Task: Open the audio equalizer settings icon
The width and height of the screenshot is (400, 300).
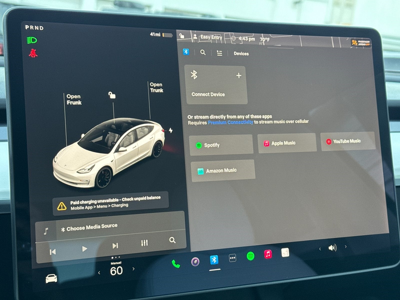Action: pos(144,243)
